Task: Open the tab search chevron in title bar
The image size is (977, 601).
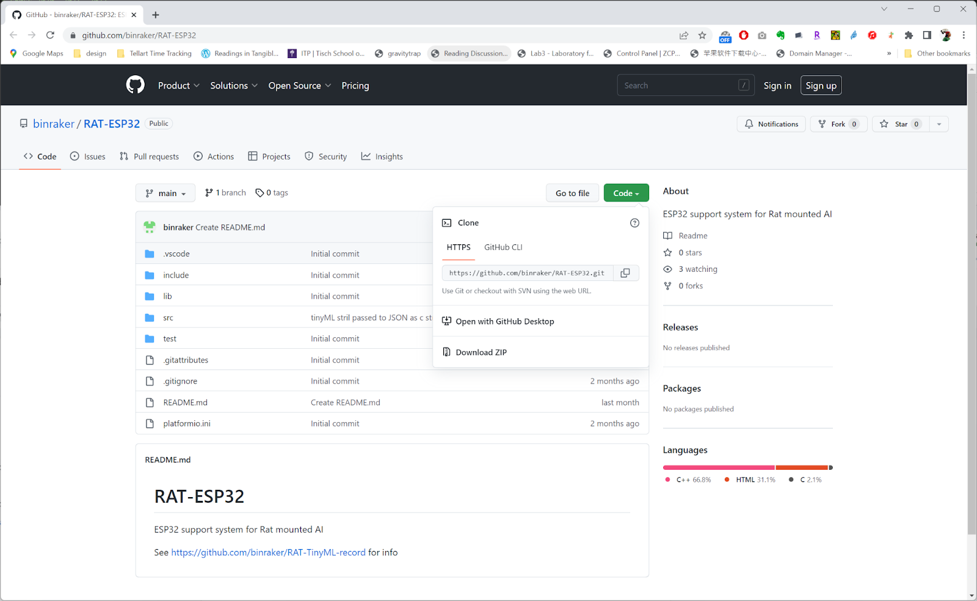Action: tap(884, 9)
